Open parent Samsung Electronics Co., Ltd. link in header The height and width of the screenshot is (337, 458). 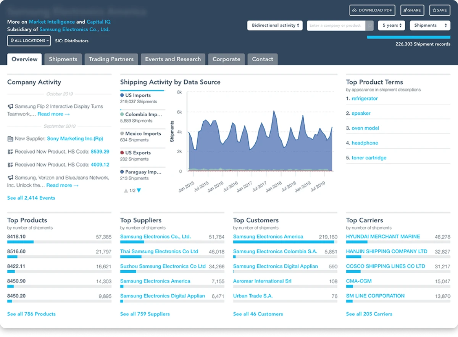click(74, 29)
